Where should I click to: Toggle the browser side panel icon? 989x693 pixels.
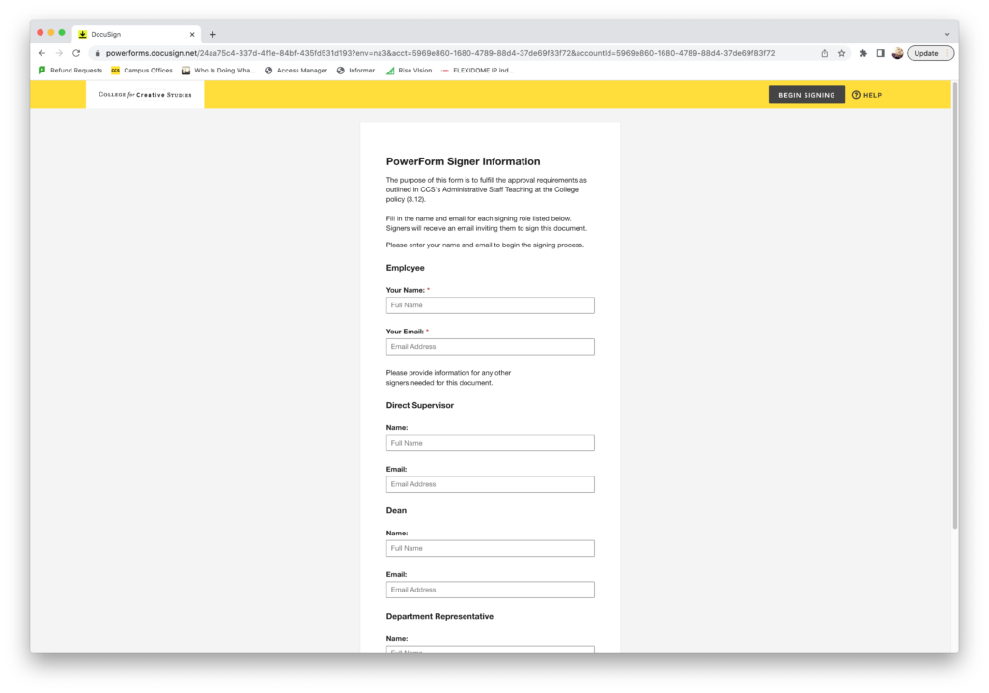coord(880,53)
